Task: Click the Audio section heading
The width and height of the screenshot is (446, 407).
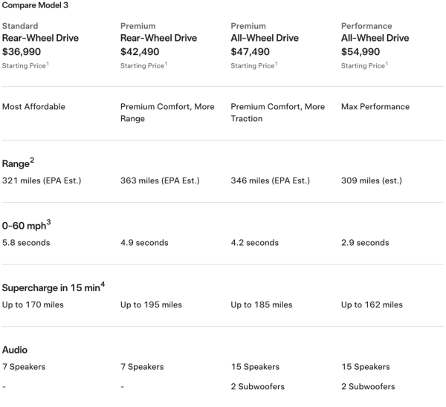Action: point(16,349)
